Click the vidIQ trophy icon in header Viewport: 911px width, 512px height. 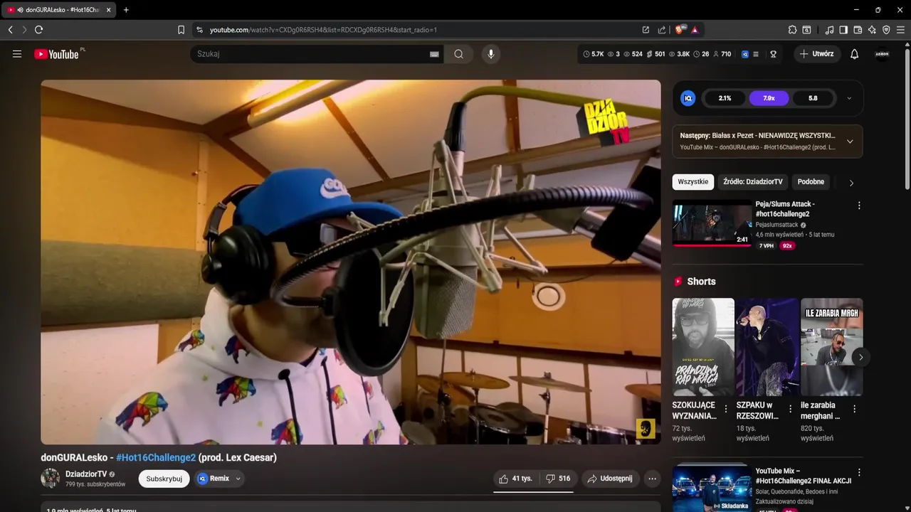773,54
